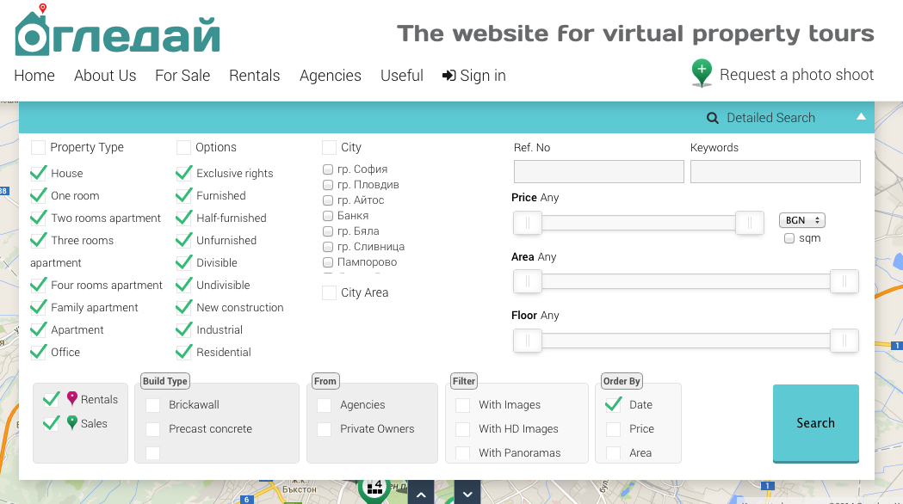Collapse the Detailed Search panel arrow
Image resolution: width=903 pixels, height=504 pixels.
(x=861, y=117)
